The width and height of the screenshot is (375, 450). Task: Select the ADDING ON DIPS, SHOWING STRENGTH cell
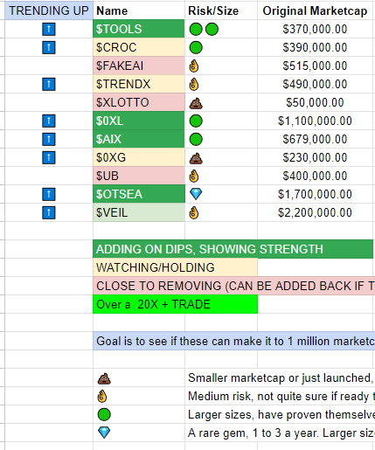(233, 249)
